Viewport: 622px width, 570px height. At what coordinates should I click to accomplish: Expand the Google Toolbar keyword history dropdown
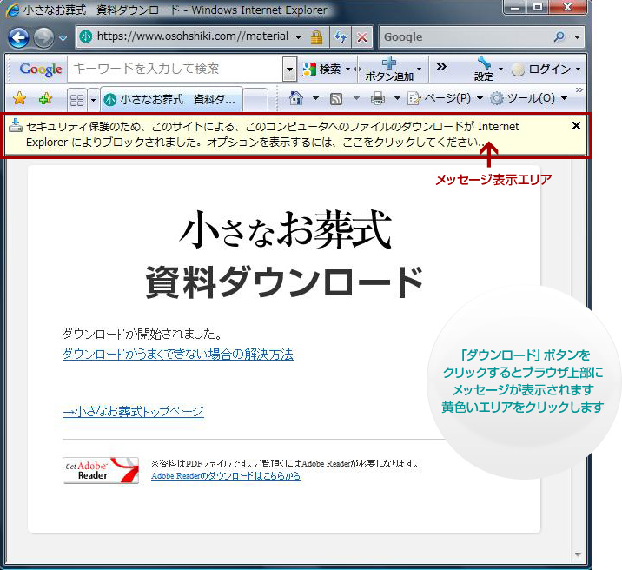pos(289,70)
